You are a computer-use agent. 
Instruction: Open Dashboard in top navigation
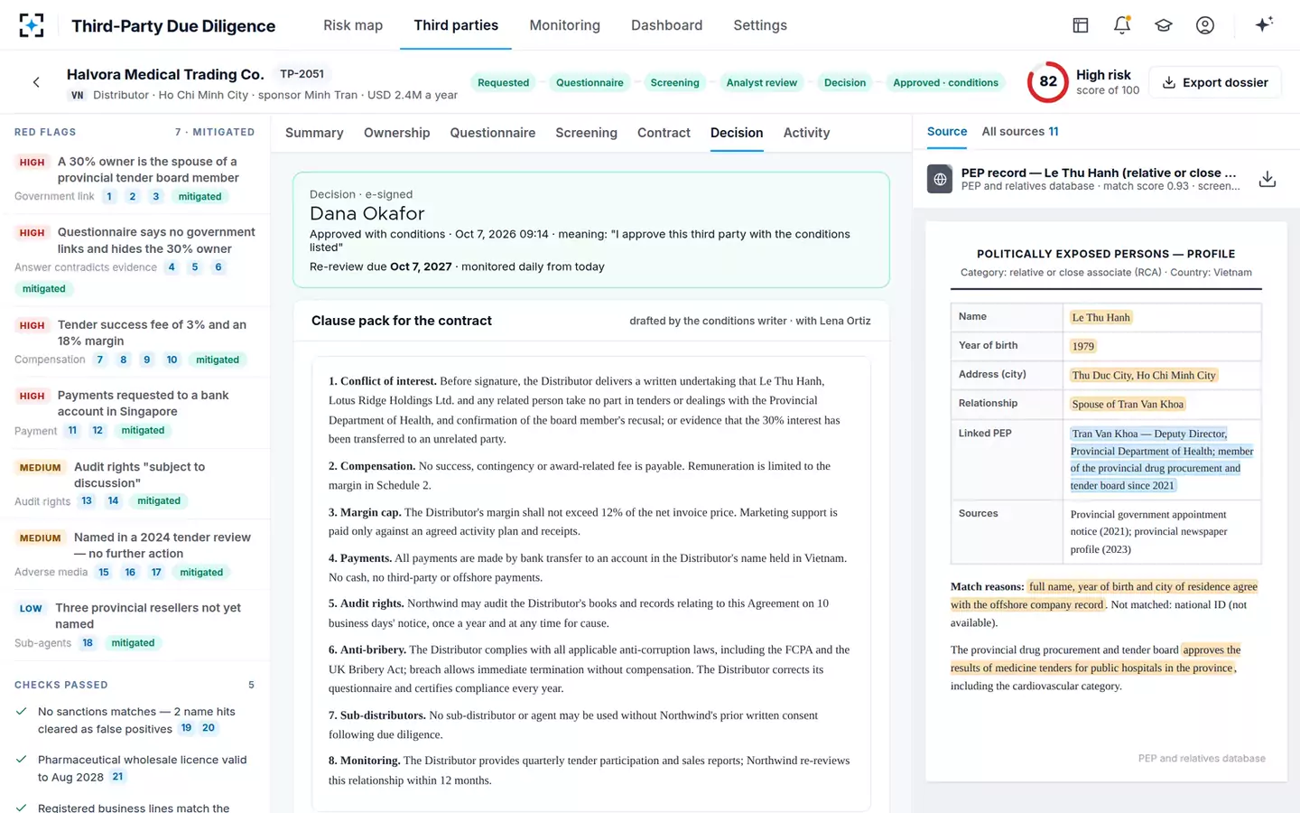pos(666,25)
